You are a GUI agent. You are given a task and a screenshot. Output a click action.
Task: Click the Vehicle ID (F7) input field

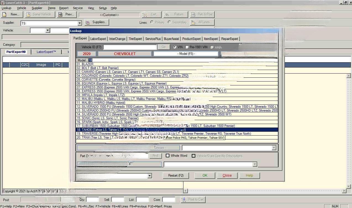point(130,47)
